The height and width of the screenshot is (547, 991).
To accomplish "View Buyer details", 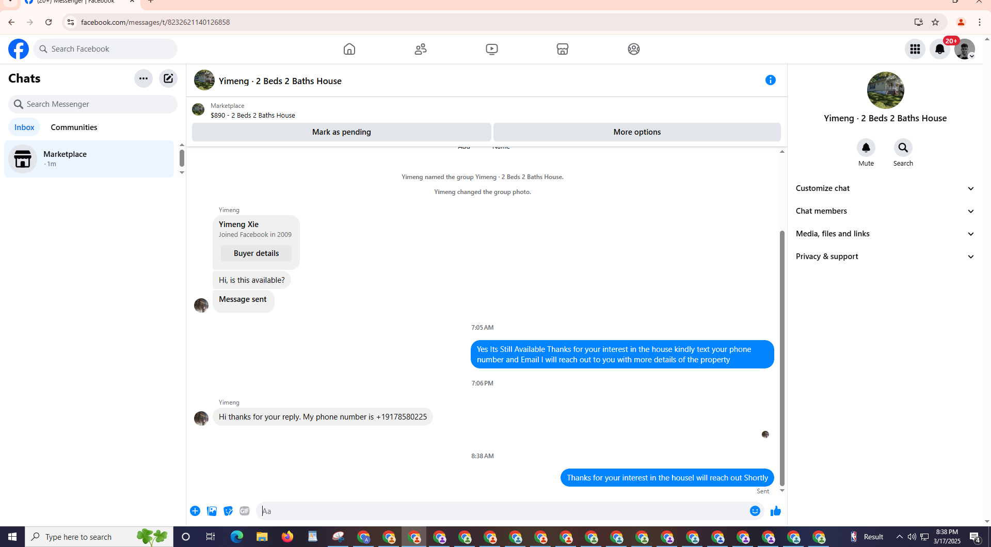I will click(256, 253).
